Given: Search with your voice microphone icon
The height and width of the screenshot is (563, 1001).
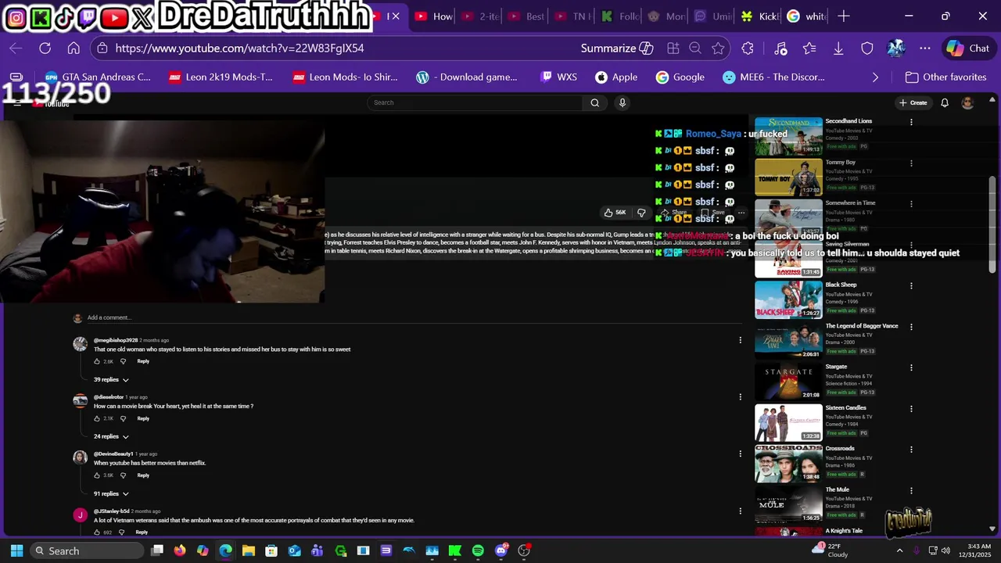Looking at the screenshot, I should click(x=622, y=102).
